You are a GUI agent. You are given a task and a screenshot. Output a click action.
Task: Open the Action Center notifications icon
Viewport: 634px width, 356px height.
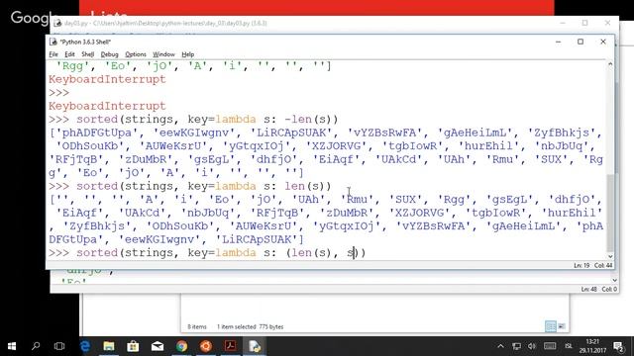click(618, 346)
